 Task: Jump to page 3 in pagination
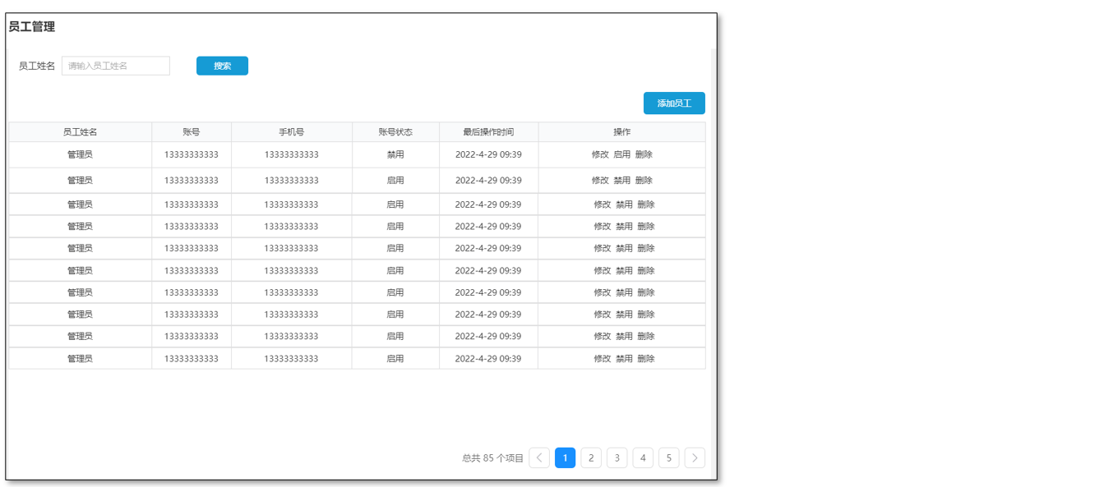(617, 458)
